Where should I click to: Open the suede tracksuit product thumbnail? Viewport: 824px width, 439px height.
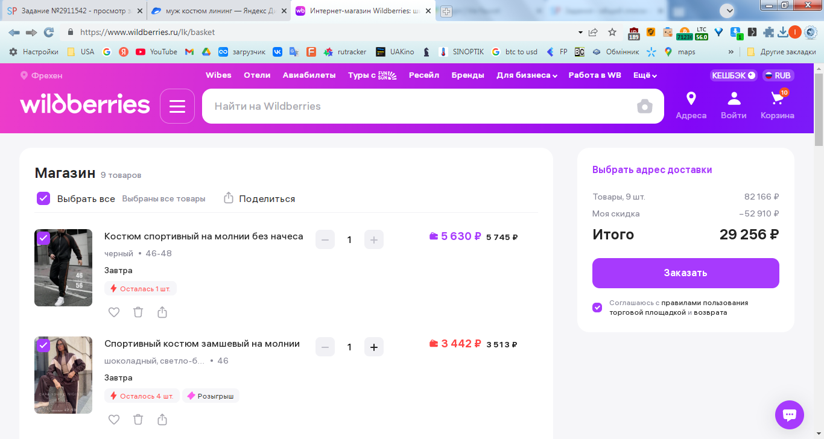[x=63, y=375]
